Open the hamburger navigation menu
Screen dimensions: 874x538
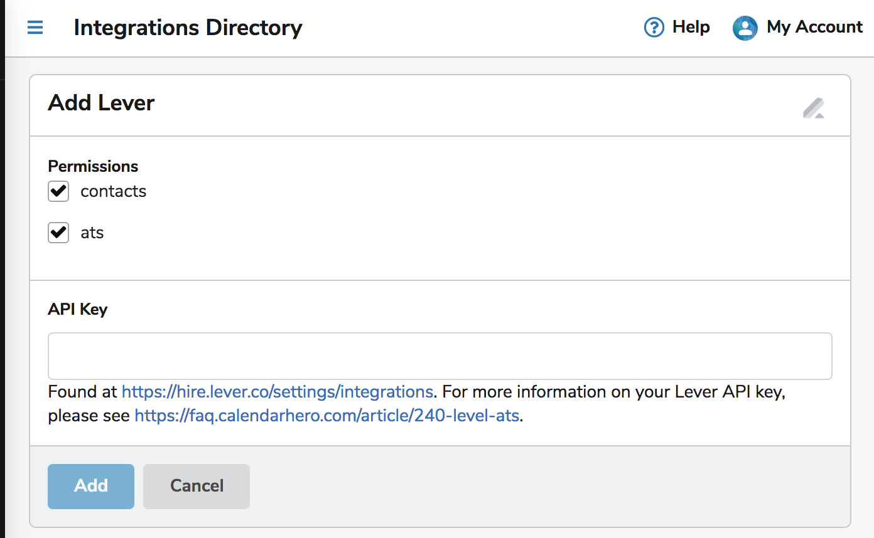35,28
